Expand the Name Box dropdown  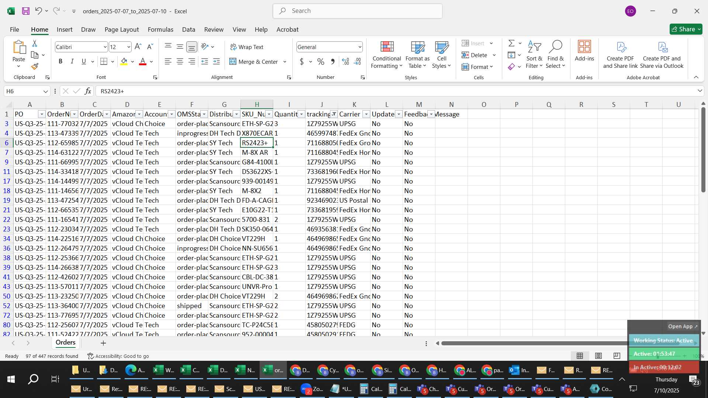[45, 91]
